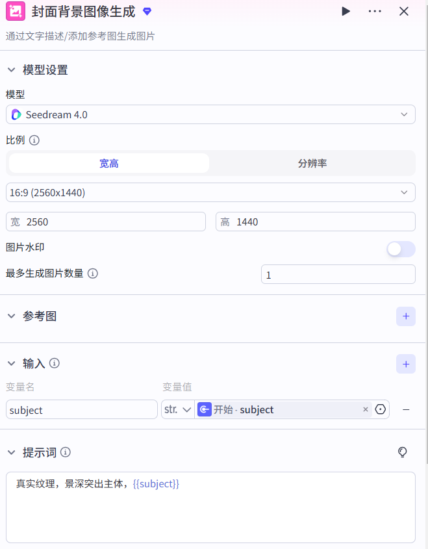
Task: Toggle the 图片水印 watermark switch
Action: [401, 249]
